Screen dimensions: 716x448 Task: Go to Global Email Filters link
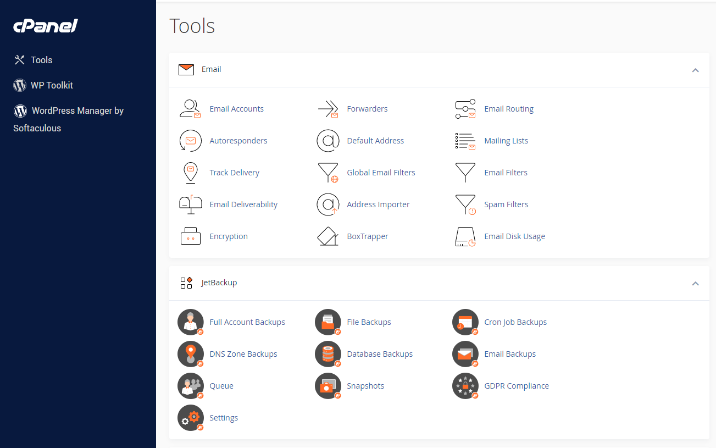coord(381,173)
